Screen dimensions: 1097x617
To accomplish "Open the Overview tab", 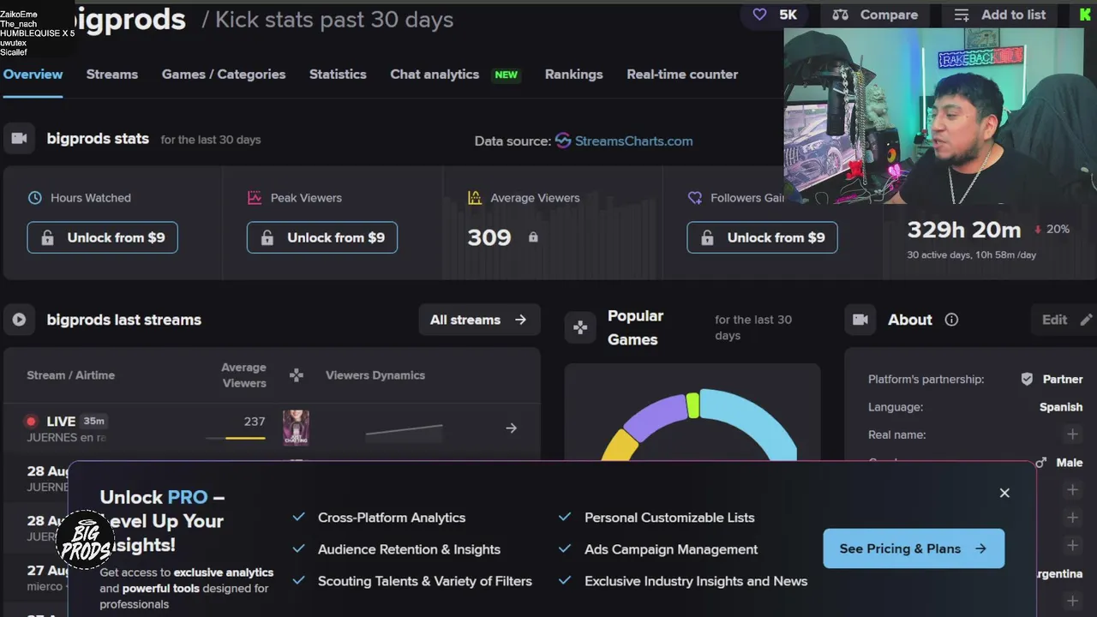I will 33,75.
